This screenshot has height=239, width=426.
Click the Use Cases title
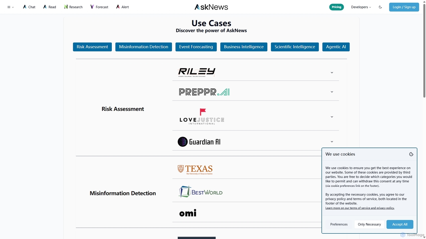(x=211, y=23)
